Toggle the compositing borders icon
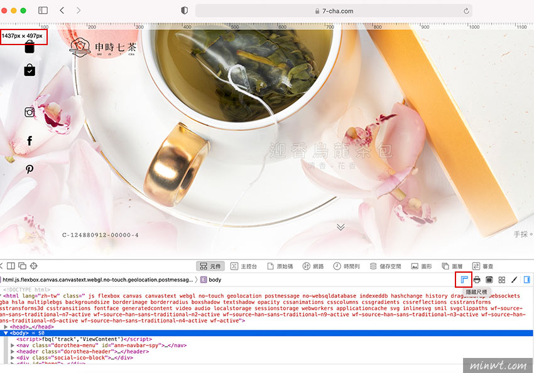The height and width of the screenshot is (373, 534). coord(489,280)
